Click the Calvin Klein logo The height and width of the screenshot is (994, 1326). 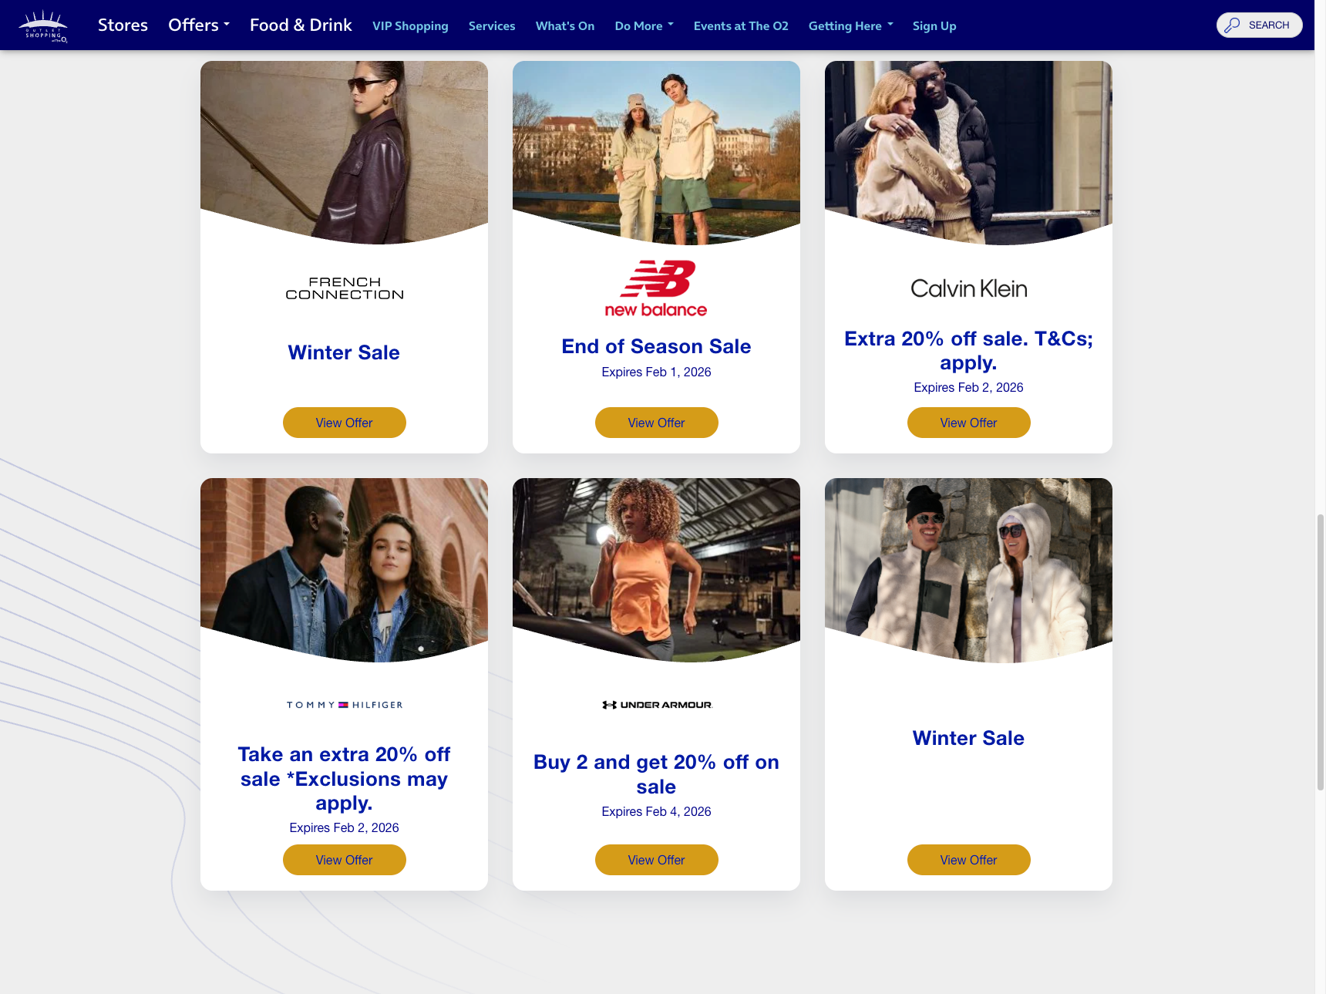(x=968, y=288)
